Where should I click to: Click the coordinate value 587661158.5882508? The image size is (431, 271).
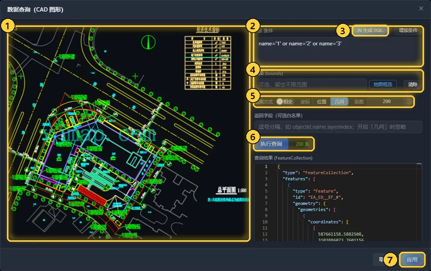339,234
